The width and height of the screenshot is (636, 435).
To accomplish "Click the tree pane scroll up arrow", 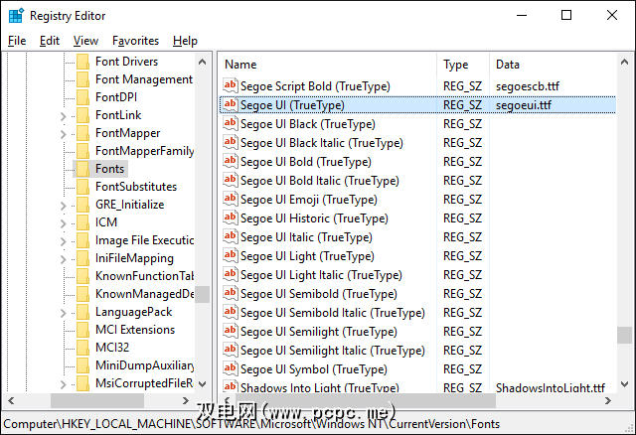I will (203, 62).
